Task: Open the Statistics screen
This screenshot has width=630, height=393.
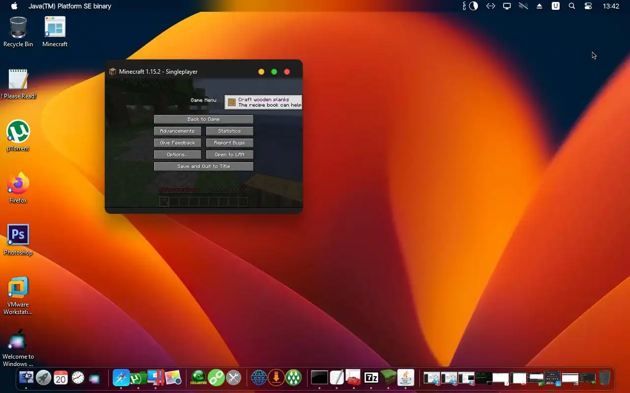Action: tap(229, 131)
